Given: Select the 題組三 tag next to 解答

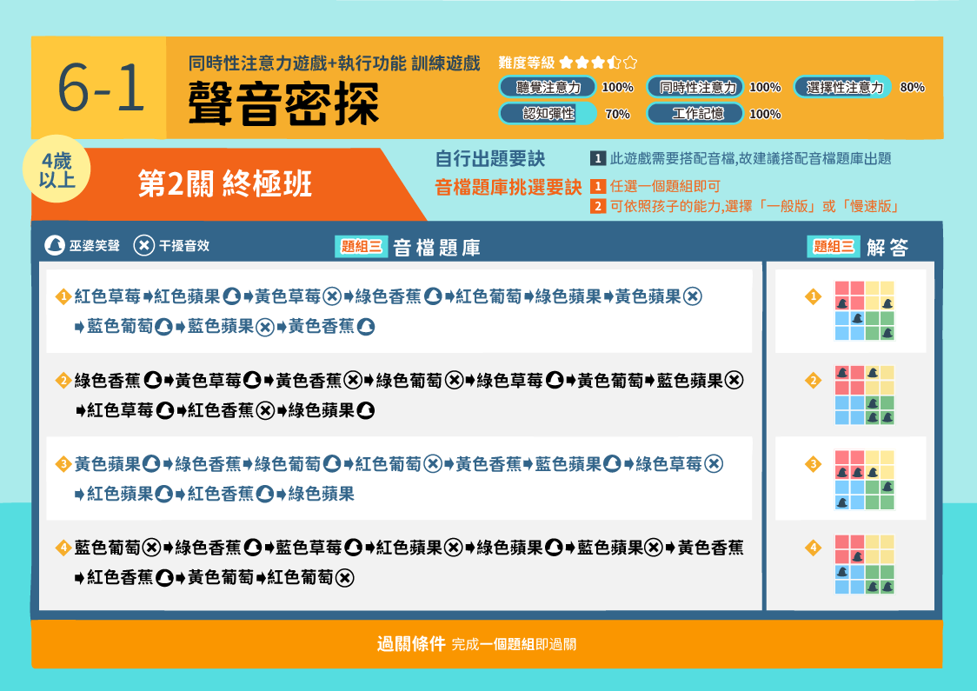Looking at the screenshot, I should (x=834, y=246).
